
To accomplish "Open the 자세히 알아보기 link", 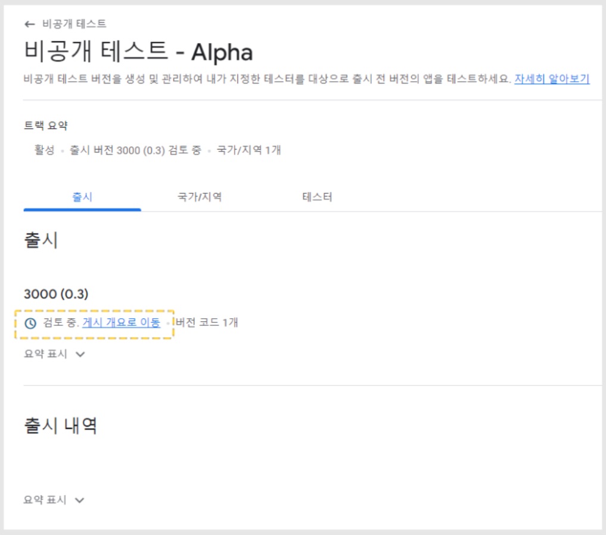I will [552, 79].
